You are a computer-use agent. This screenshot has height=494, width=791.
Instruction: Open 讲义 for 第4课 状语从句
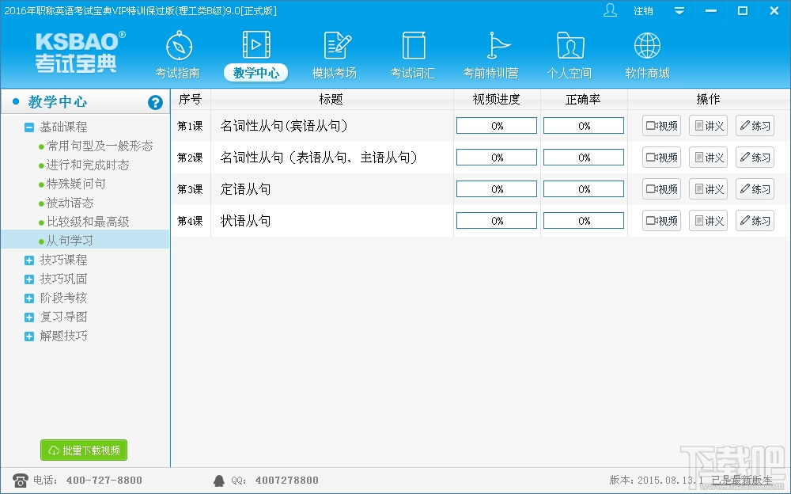tap(708, 221)
